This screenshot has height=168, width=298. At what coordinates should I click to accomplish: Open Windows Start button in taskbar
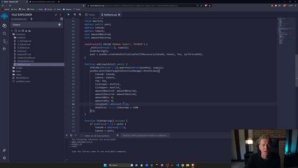point(105,165)
